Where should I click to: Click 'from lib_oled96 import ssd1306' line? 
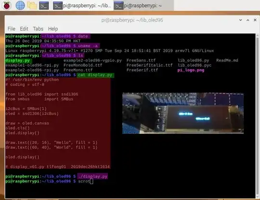(41, 94)
